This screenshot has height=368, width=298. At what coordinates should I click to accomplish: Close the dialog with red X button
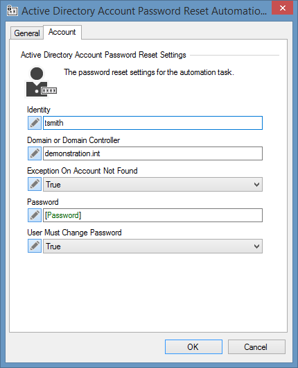click(x=283, y=8)
